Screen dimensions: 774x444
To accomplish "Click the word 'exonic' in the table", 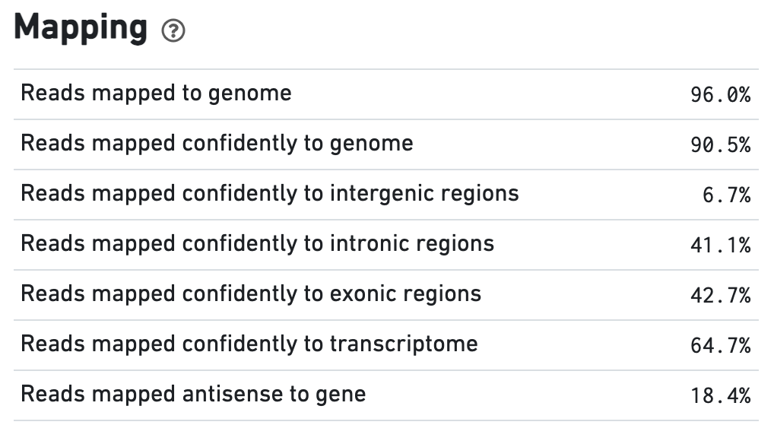I will (363, 294).
